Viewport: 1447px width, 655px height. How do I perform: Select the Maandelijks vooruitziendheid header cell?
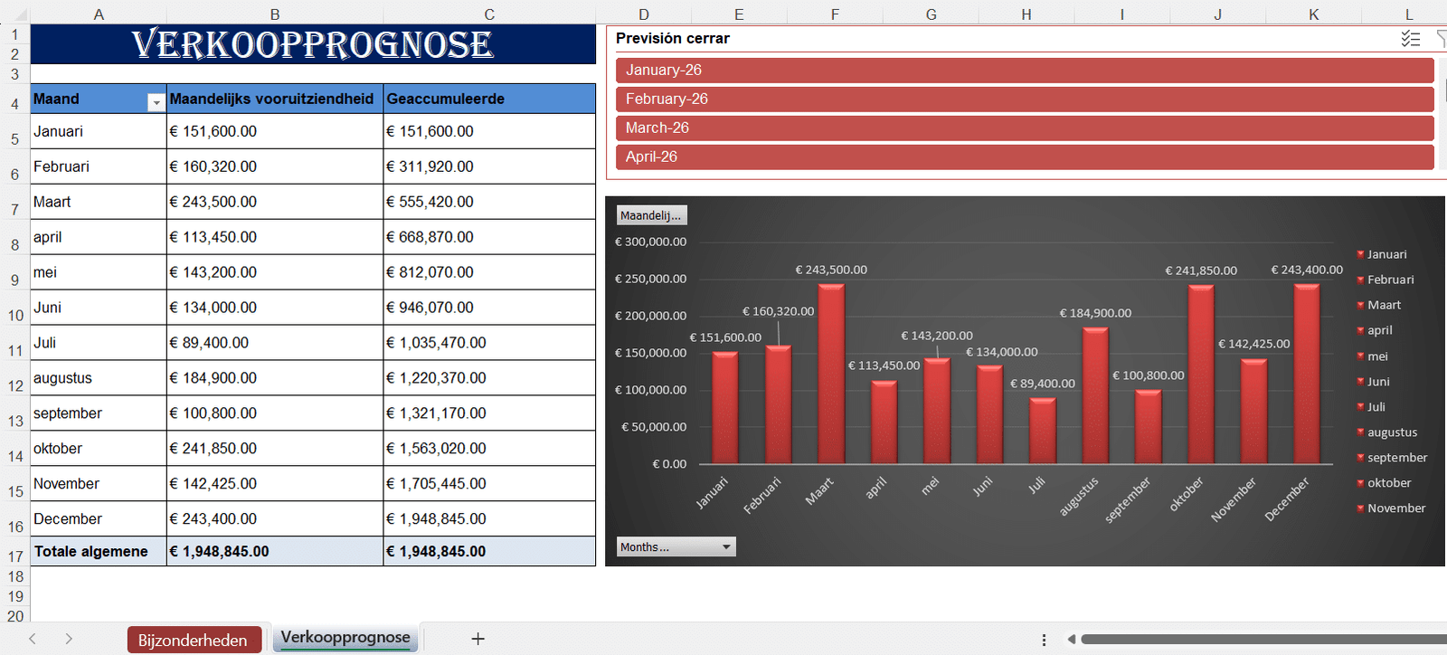[275, 99]
